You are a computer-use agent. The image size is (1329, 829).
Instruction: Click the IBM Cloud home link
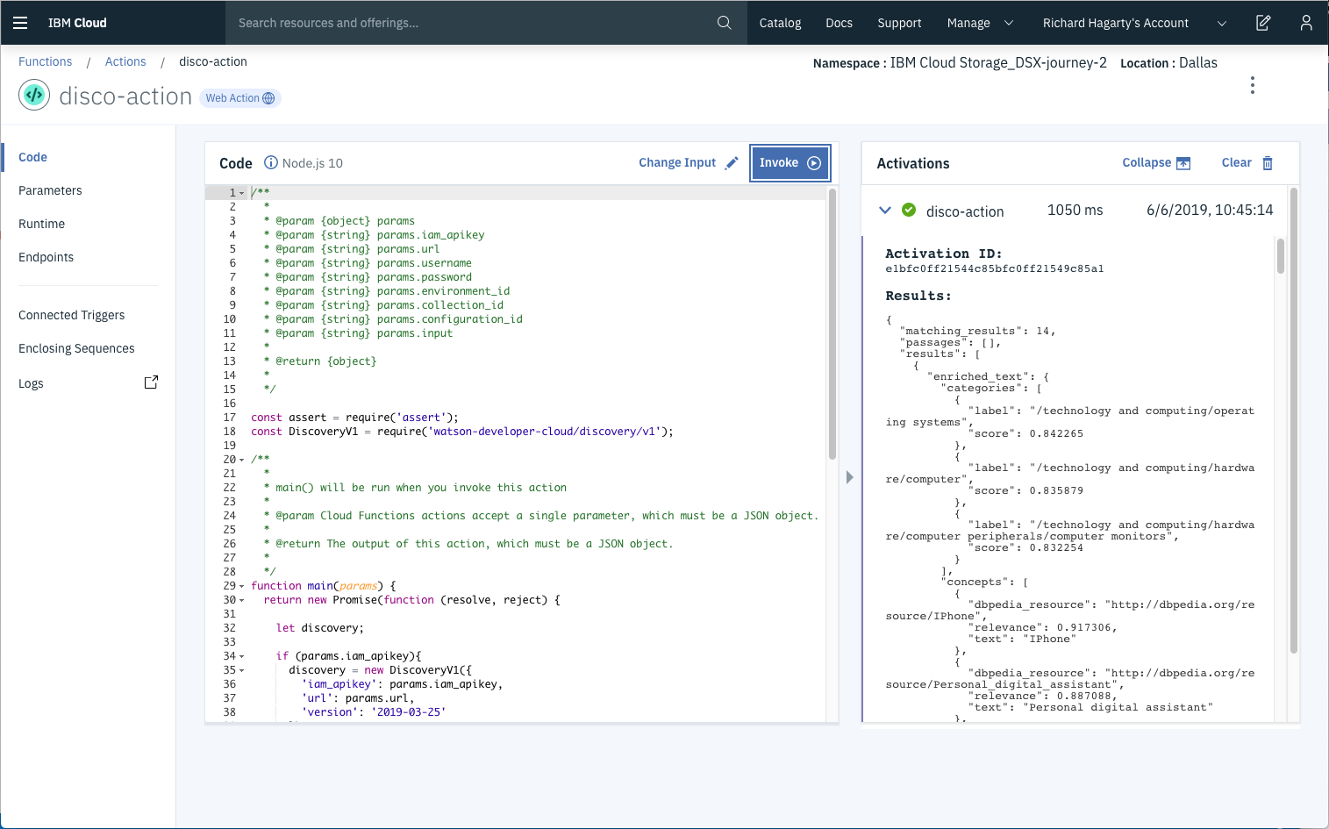[x=77, y=23]
